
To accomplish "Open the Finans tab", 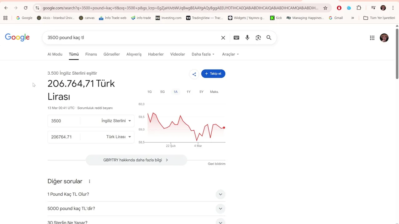I will pos(91,54).
